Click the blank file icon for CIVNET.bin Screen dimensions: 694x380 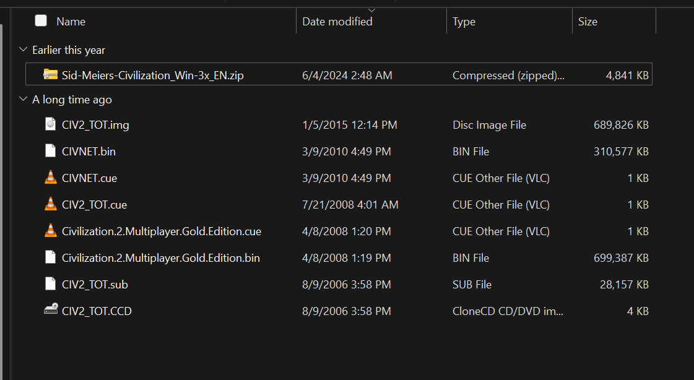pyautogui.click(x=51, y=151)
